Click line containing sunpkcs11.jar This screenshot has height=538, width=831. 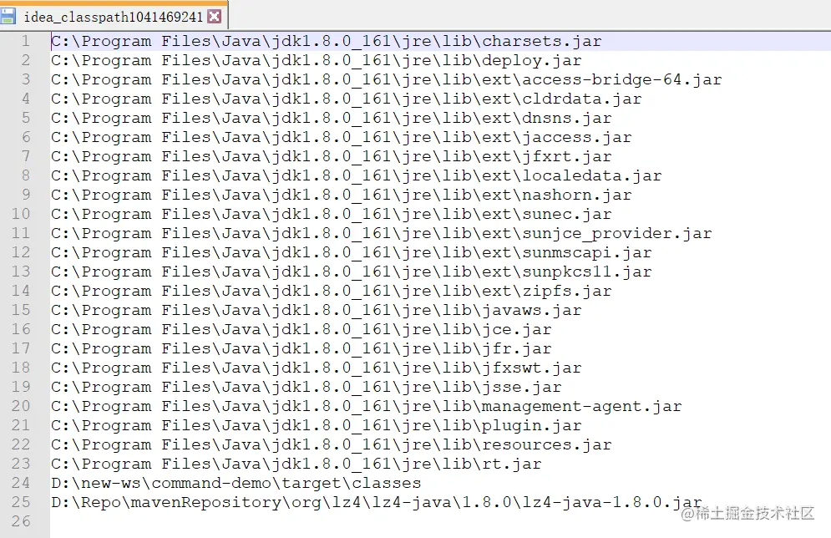point(352,272)
